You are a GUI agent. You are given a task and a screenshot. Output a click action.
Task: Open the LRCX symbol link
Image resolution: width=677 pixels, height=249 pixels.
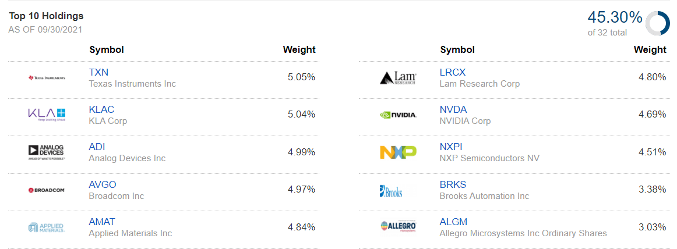(453, 72)
